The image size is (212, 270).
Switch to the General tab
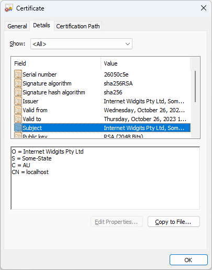17,26
